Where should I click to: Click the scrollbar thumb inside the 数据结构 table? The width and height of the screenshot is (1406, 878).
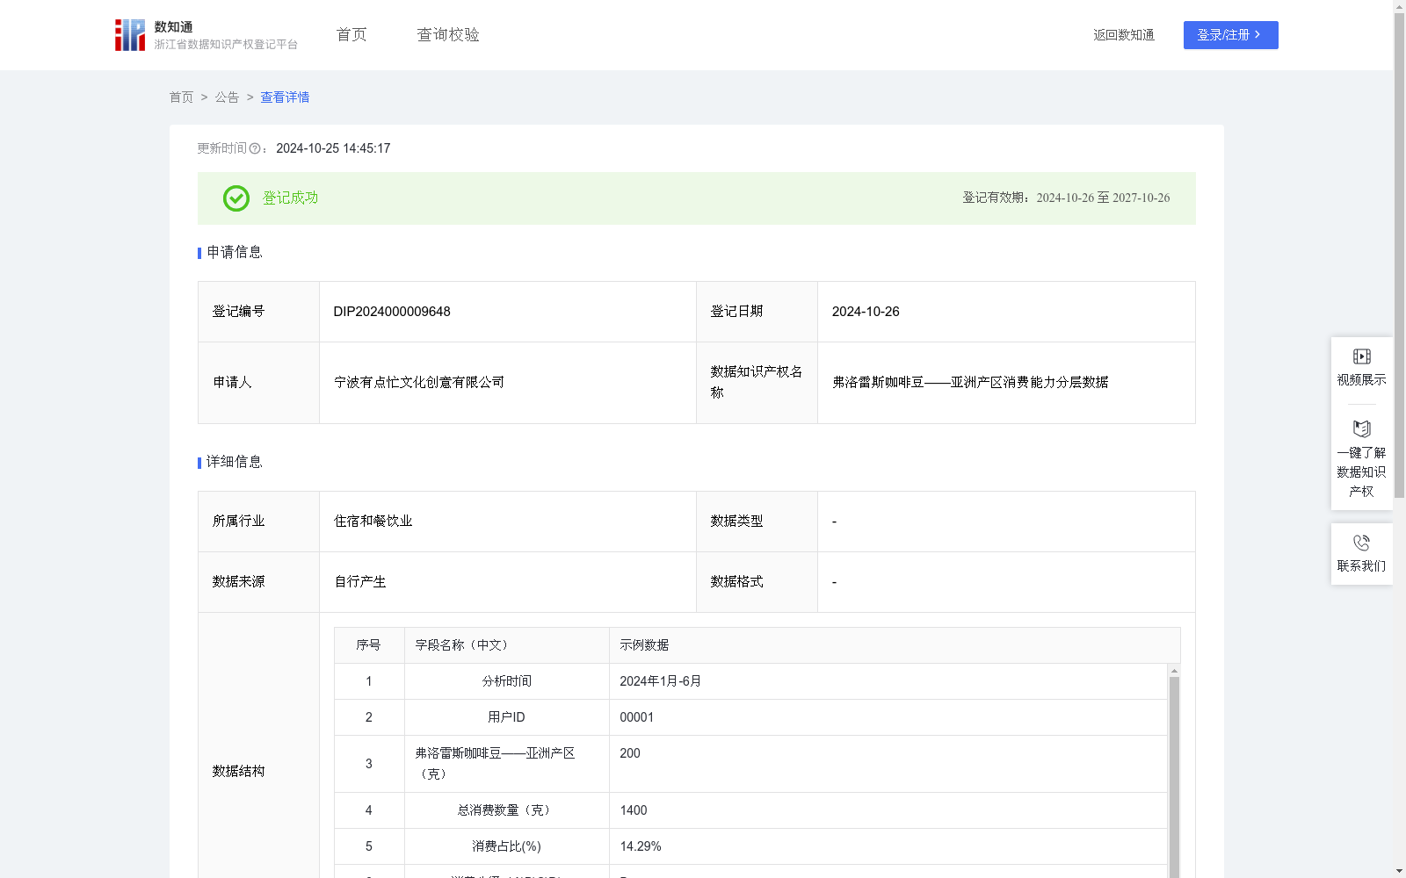(x=1174, y=777)
